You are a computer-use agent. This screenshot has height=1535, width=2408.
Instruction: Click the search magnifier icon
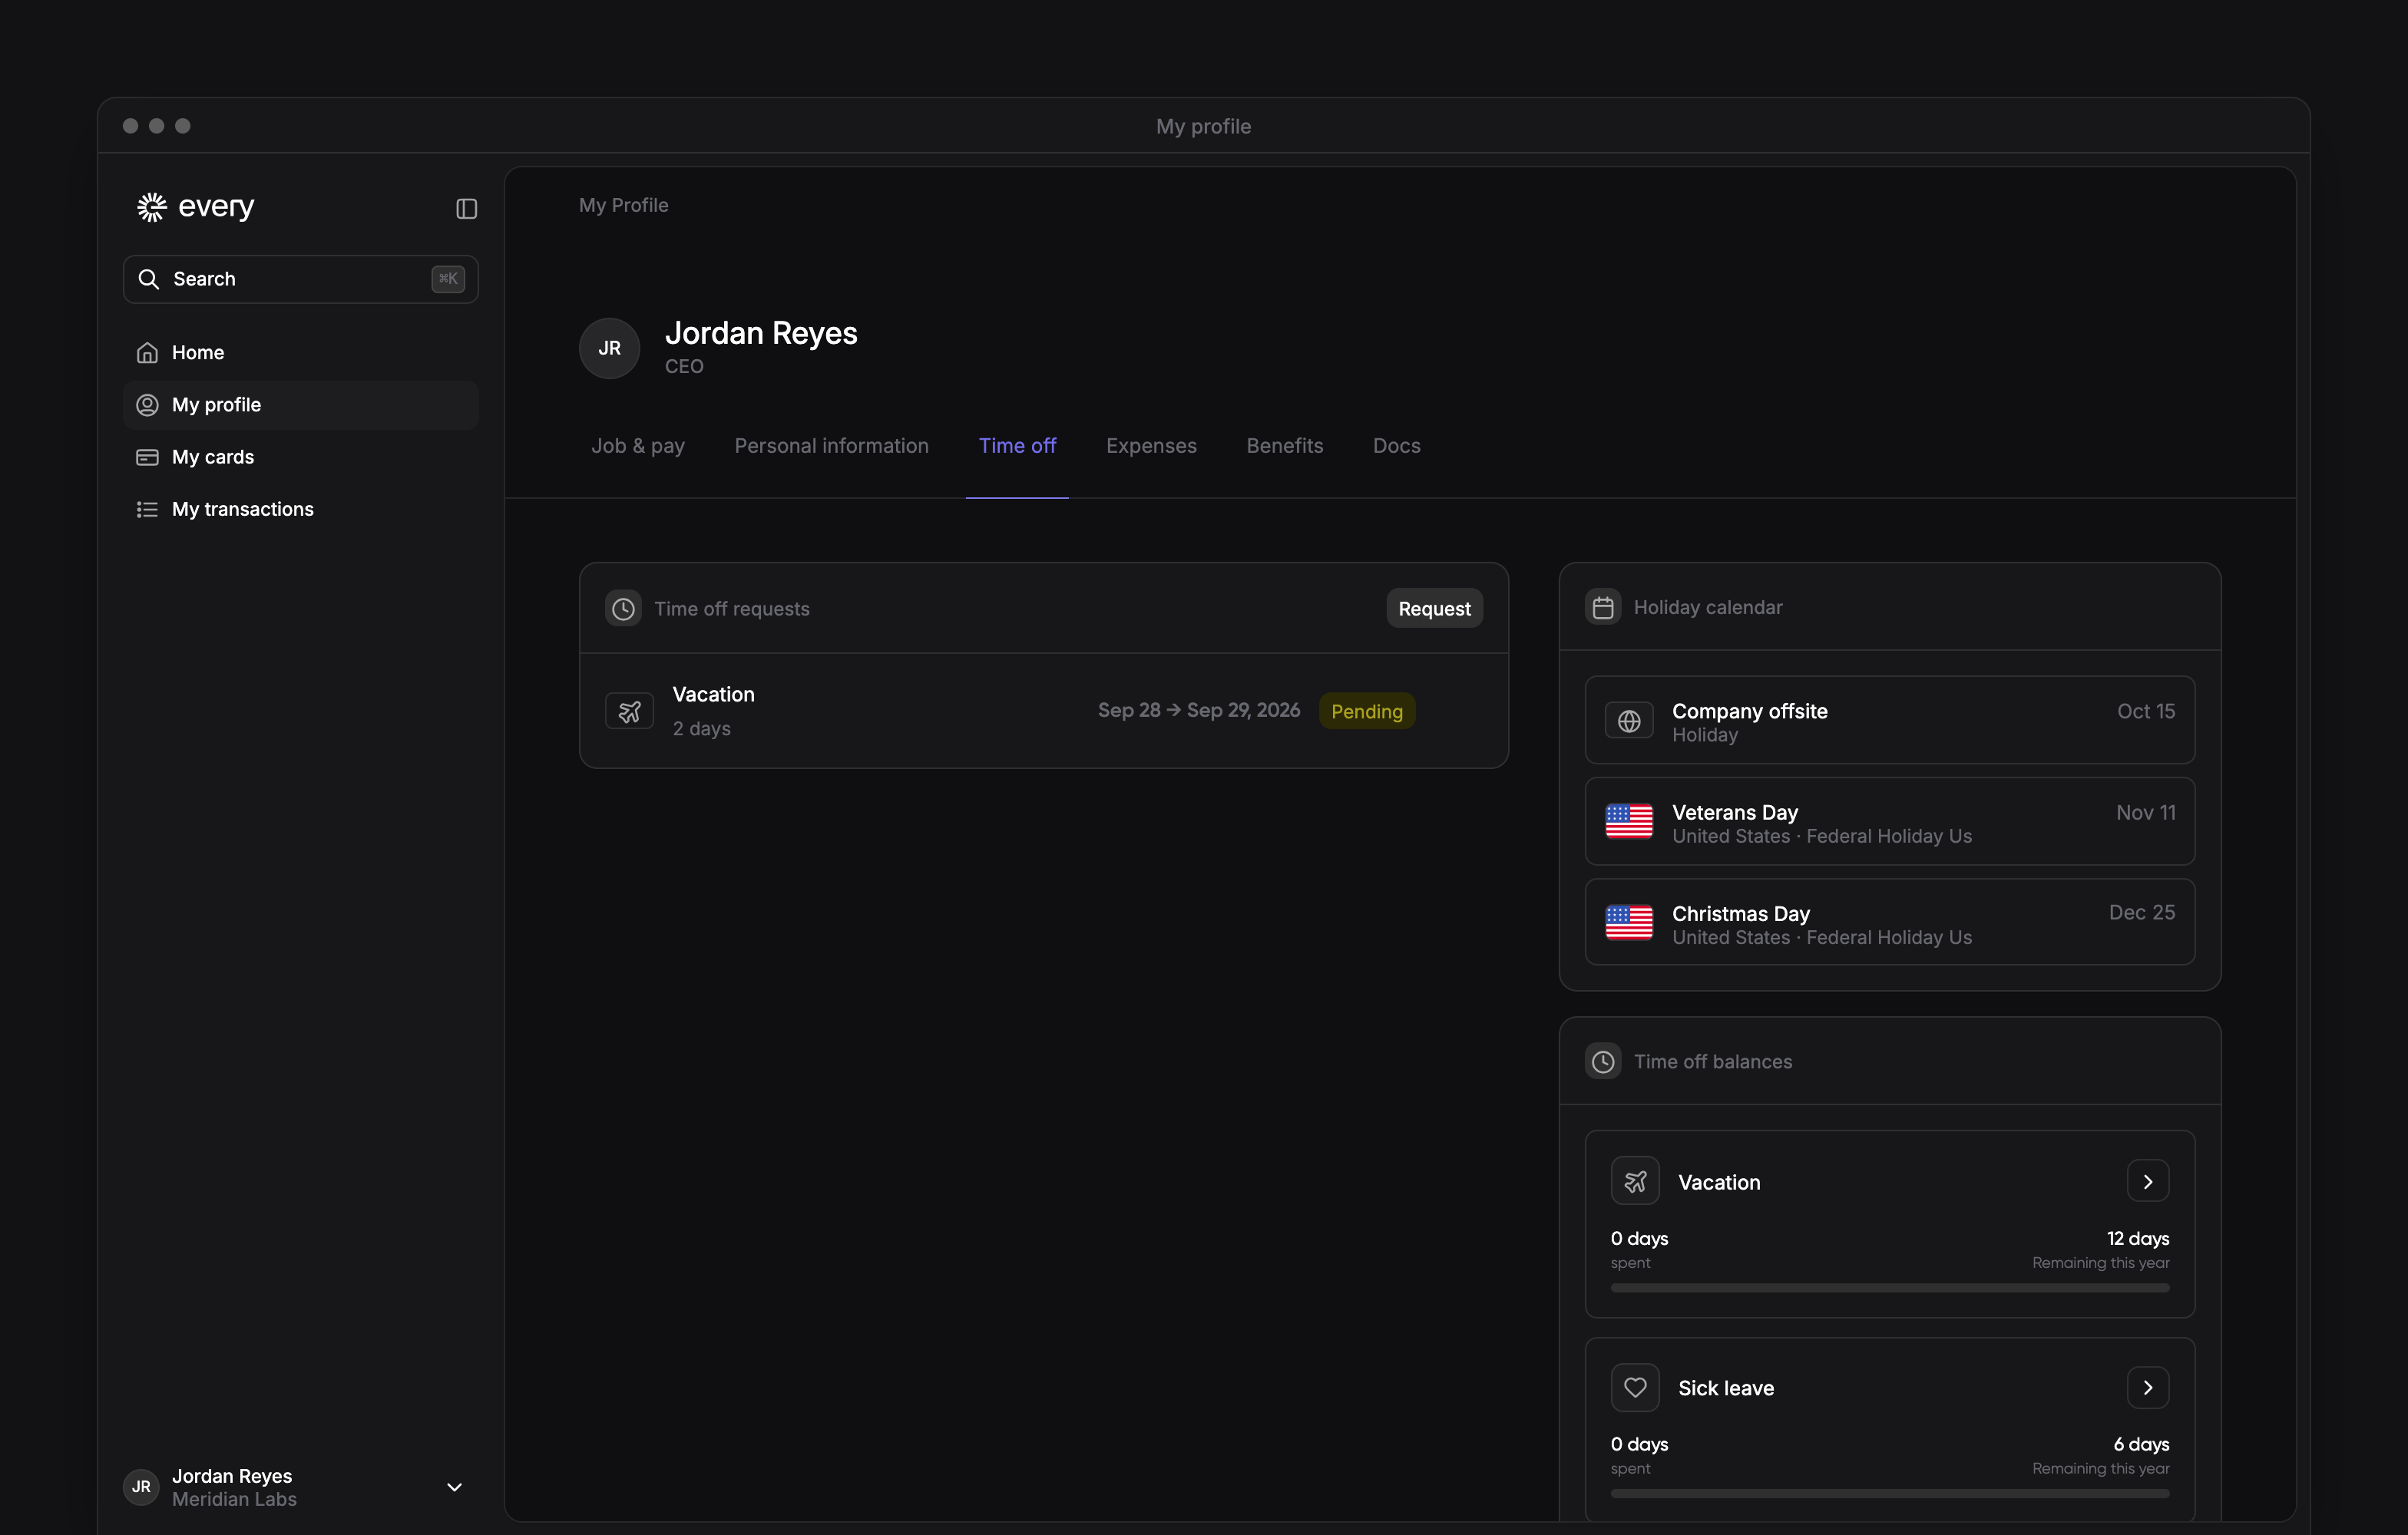tap(149, 279)
